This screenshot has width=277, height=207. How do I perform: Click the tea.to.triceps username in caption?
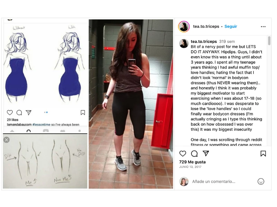click(204, 41)
